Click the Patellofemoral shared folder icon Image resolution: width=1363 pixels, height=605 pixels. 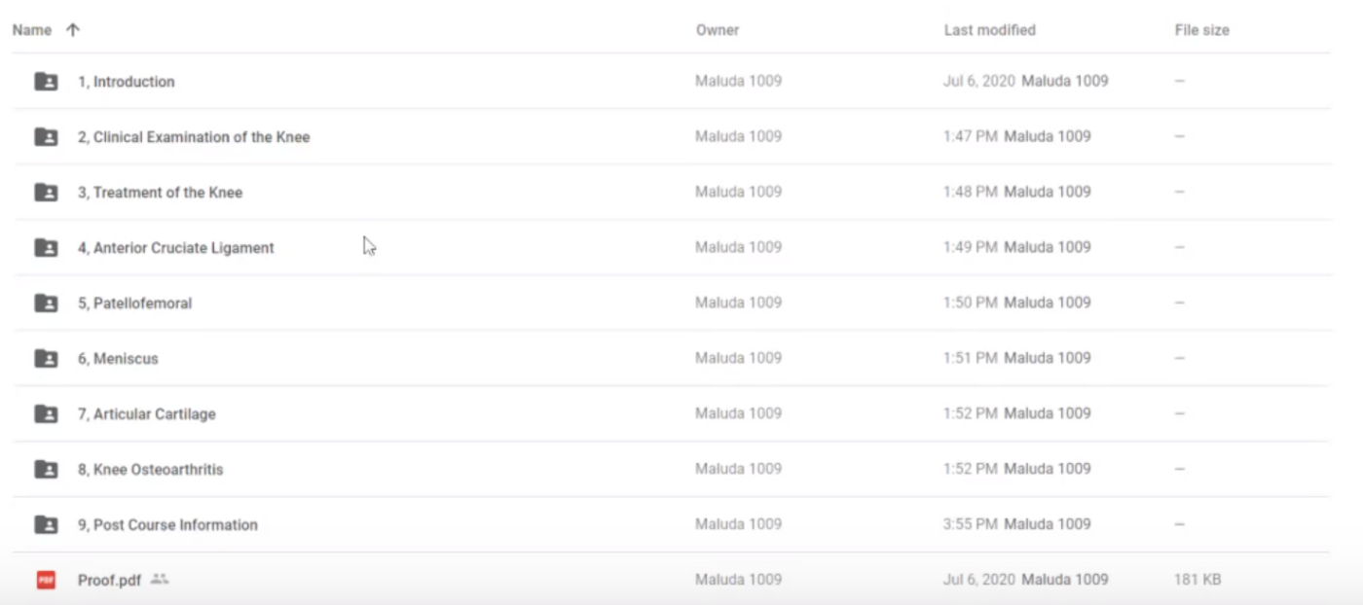coord(46,303)
